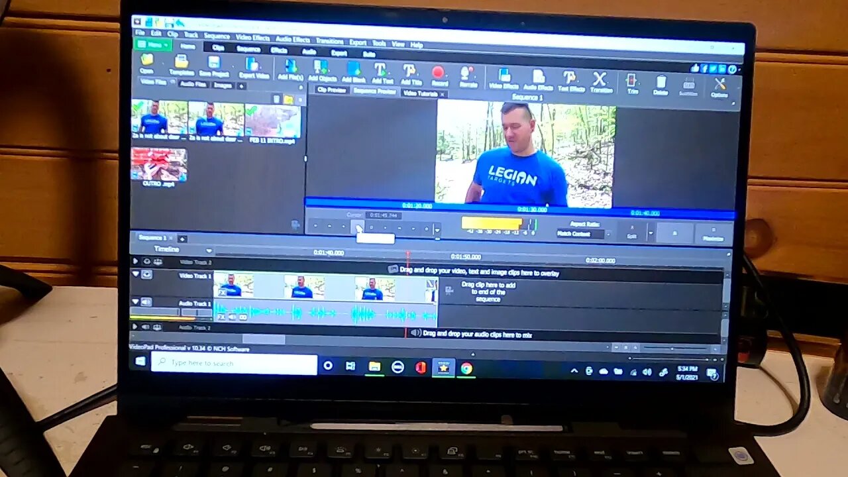Open the green Menu dropdown button
Screen dimensions: 848x477
pos(153,45)
